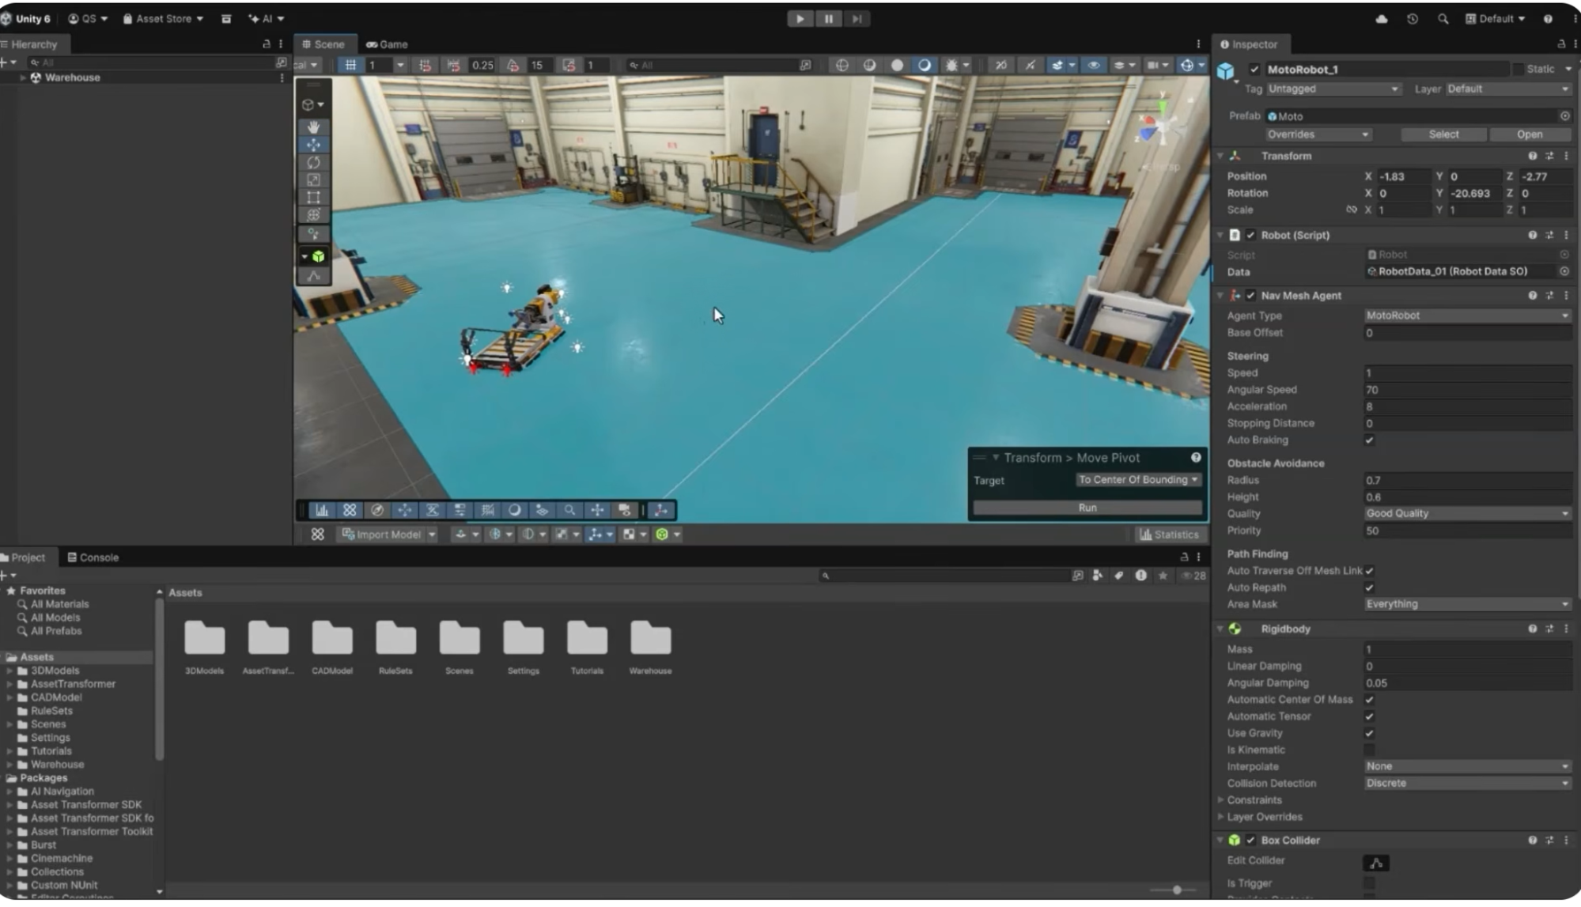
Task: Click the Statistics button
Action: point(1168,535)
